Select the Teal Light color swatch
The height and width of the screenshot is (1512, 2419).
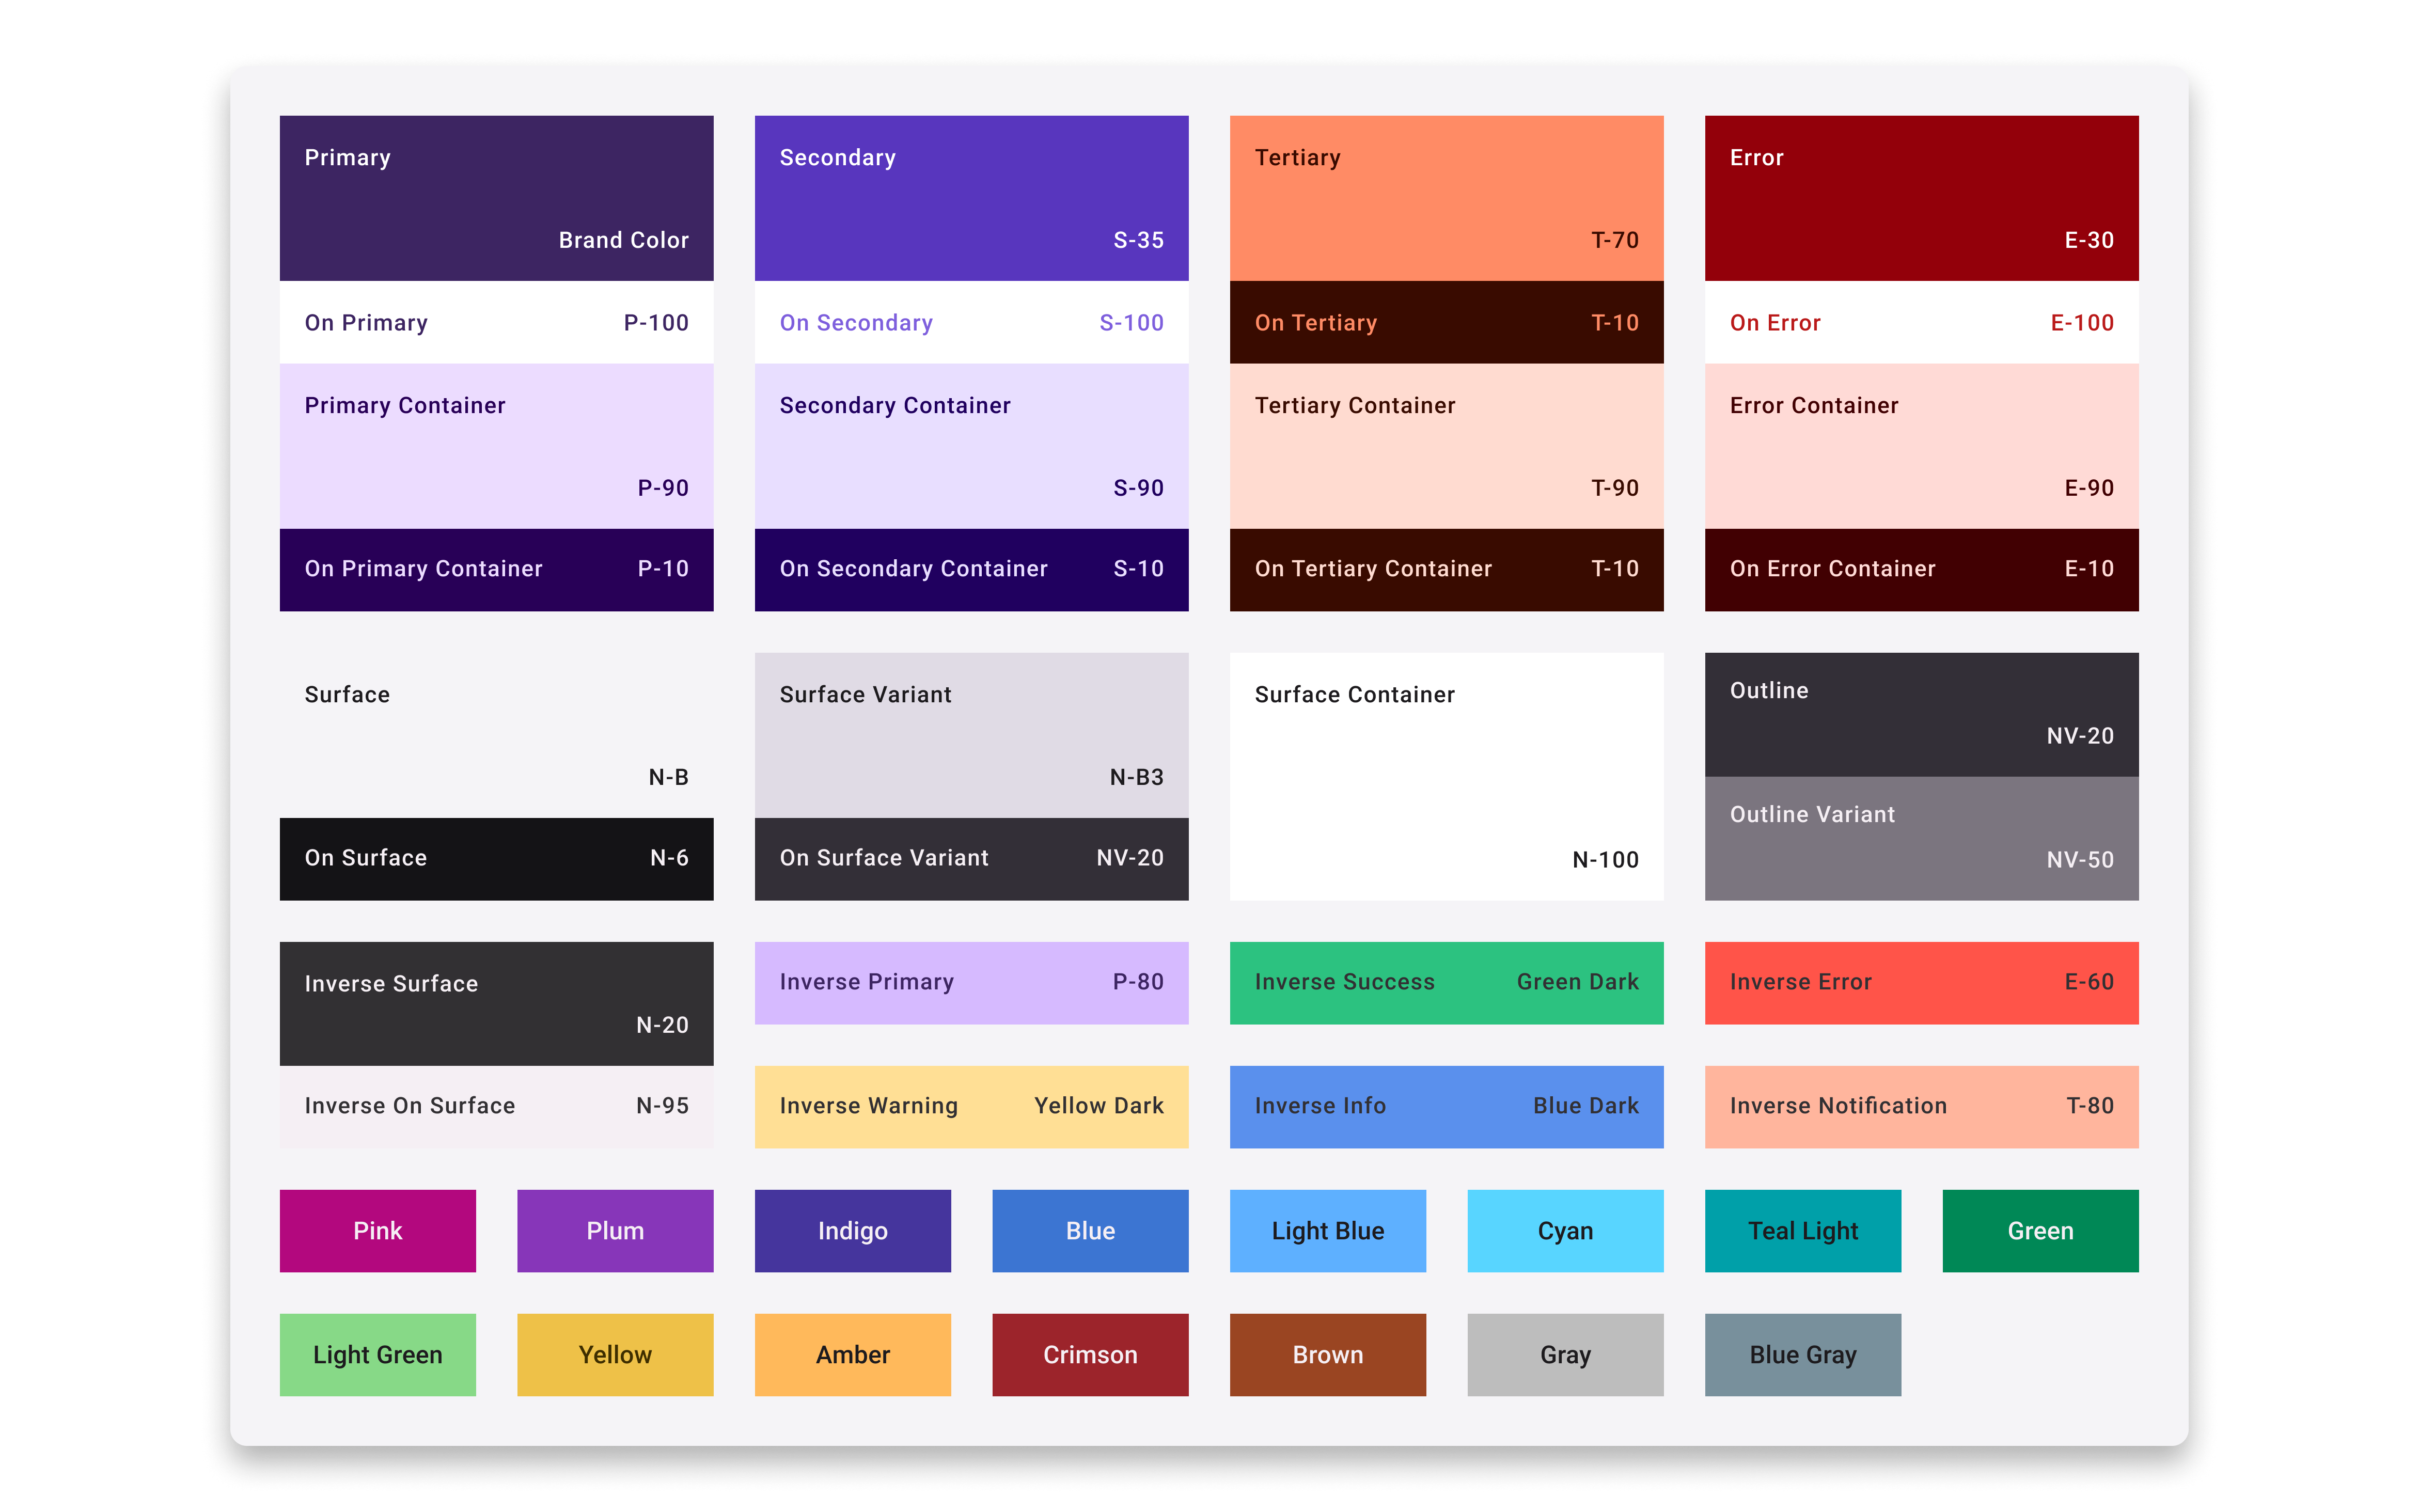pyautogui.click(x=1802, y=1231)
